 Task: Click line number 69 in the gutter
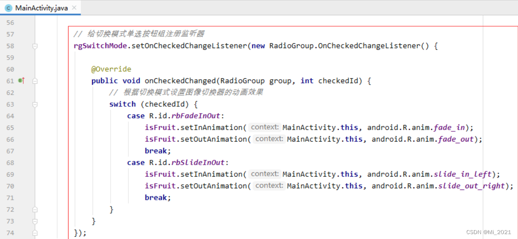pyautogui.click(x=10, y=174)
